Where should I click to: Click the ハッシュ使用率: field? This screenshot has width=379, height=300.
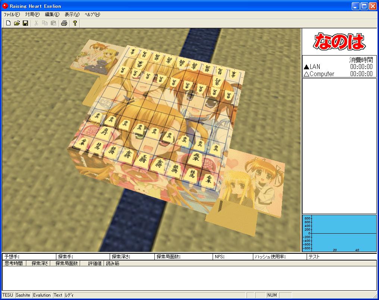pos(280,257)
